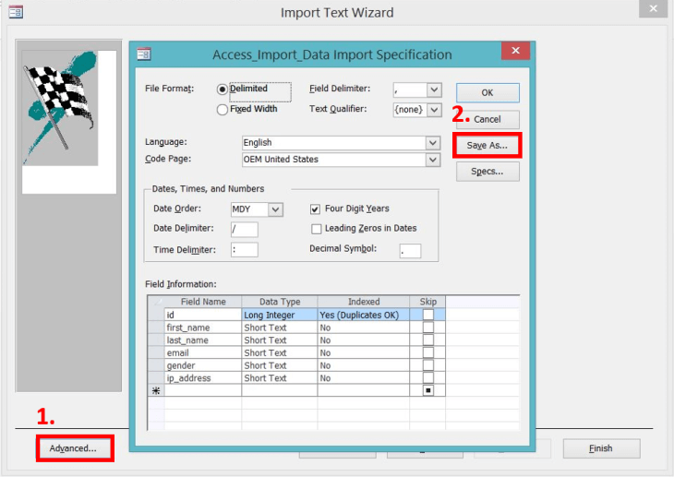
Task: Open the Text Qualifier dropdown
Action: point(434,110)
